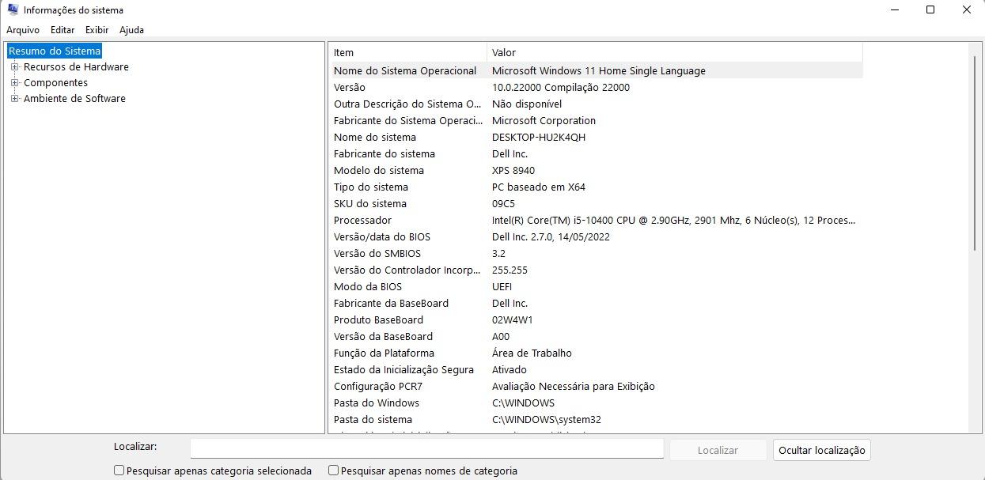The height and width of the screenshot is (480, 985).
Task: Click PC baseado em X64 value
Action: click(539, 187)
